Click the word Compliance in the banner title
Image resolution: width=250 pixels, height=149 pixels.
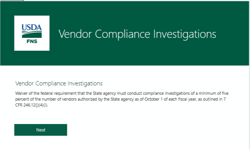pos(122,34)
